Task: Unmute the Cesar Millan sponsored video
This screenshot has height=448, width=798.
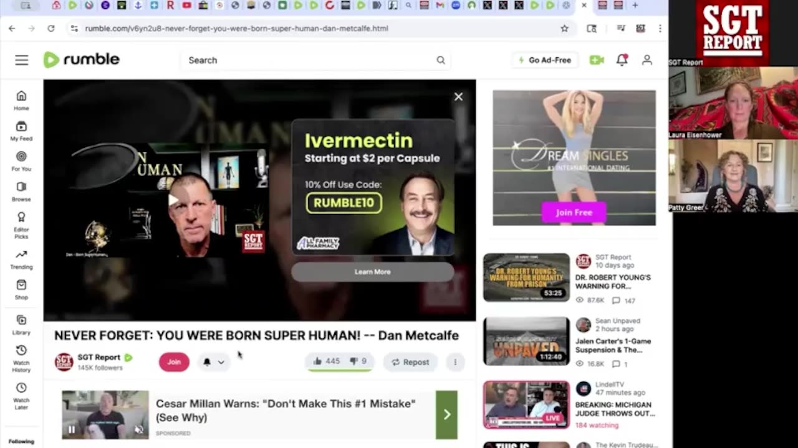Action: click(x=139, y=429)
